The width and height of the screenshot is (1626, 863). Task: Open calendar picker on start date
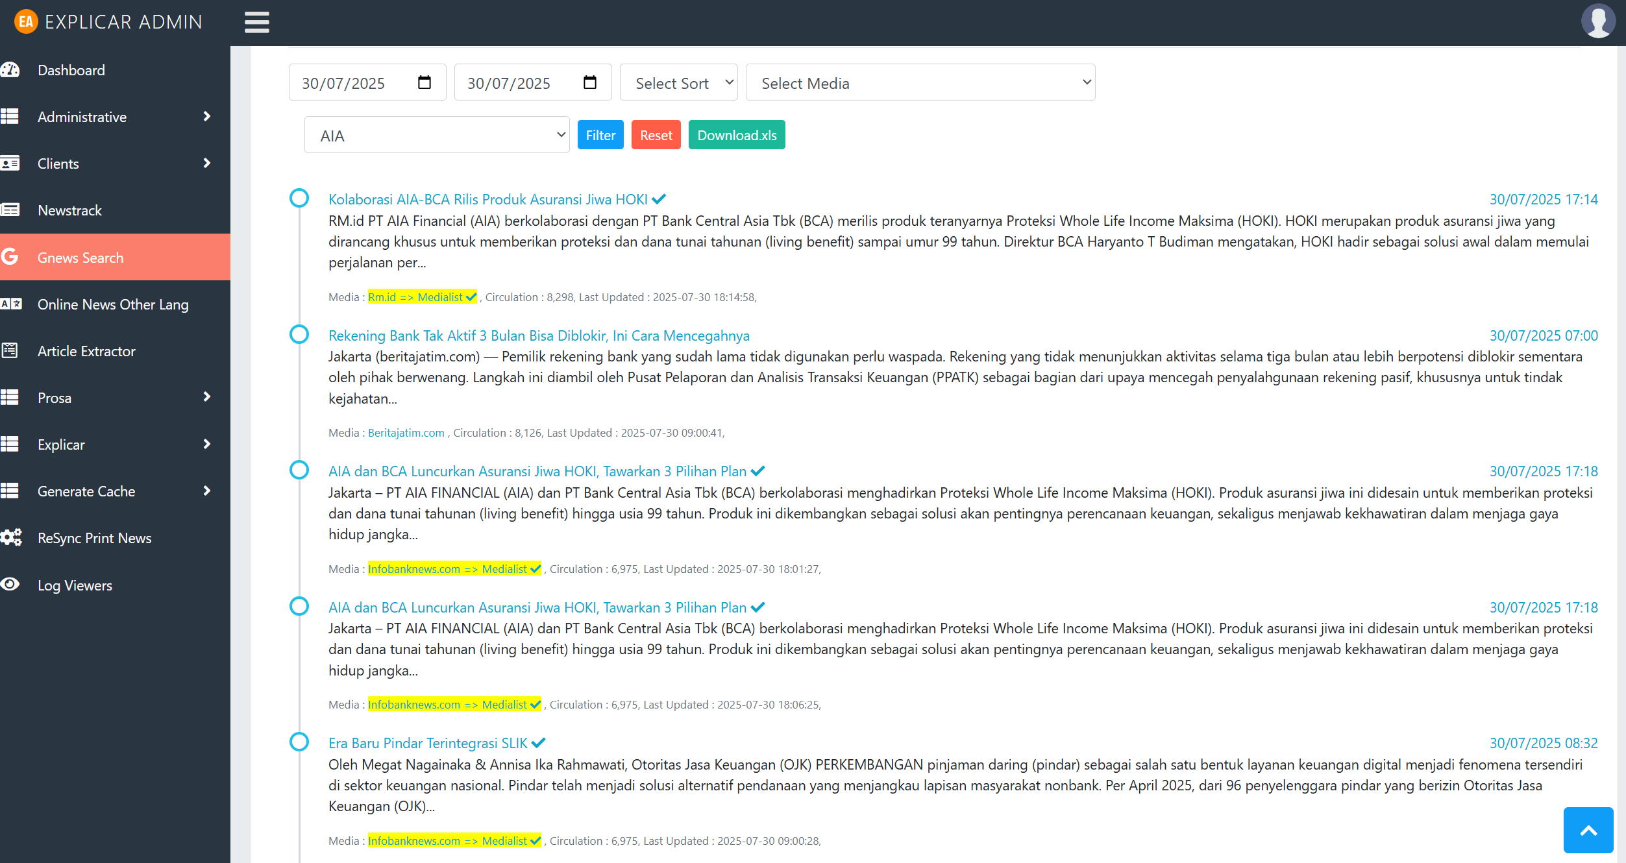[425, 82]
